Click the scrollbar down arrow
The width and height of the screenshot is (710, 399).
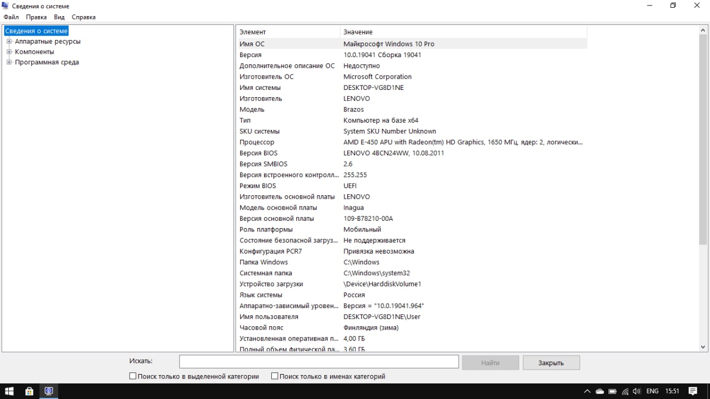(x=703, y=347)
